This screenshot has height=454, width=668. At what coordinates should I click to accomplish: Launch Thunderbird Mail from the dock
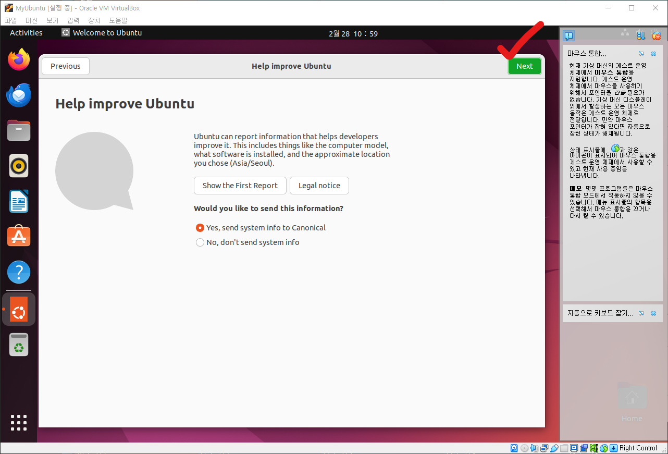[19, 95]
